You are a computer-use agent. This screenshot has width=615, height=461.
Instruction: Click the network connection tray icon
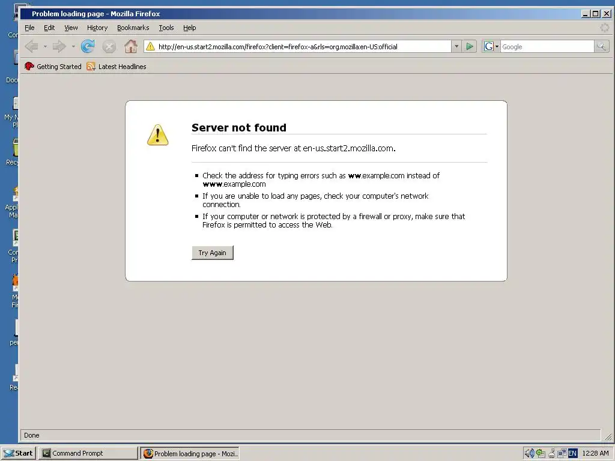point(562,454)
